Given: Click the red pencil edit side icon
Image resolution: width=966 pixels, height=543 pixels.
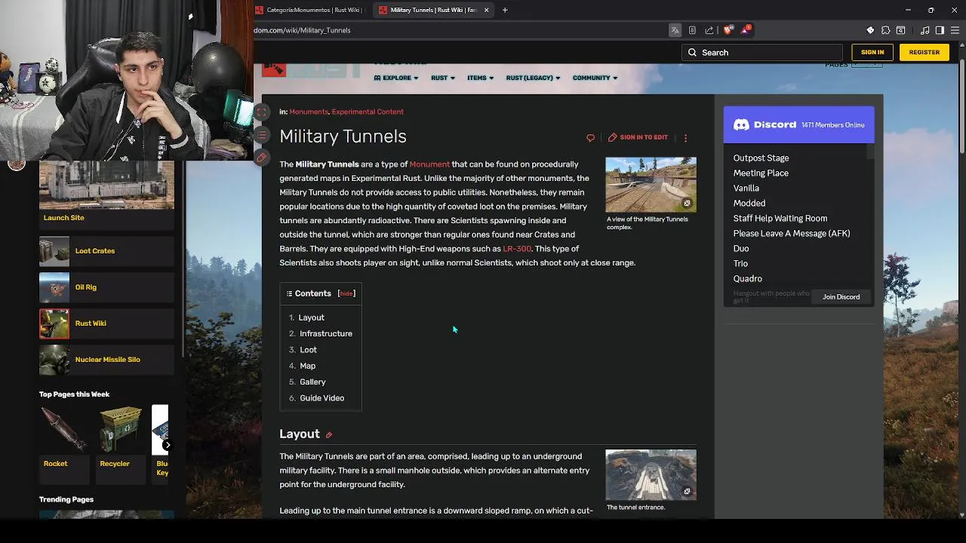Looking at the screenshot, I should click(261, 158).
